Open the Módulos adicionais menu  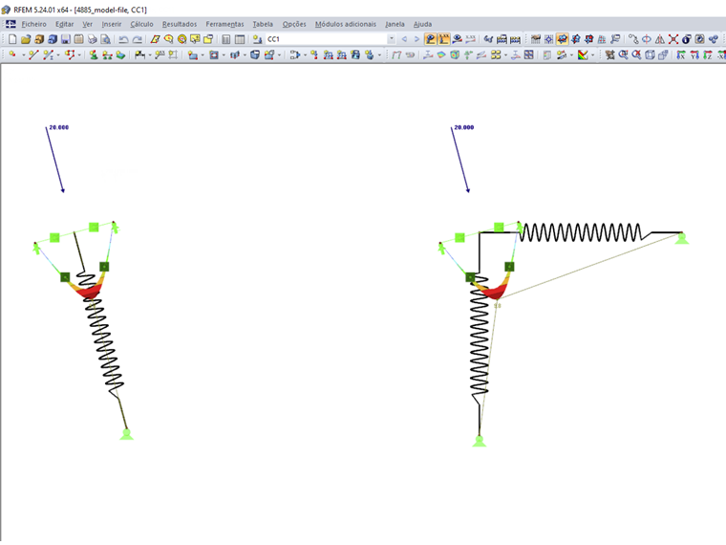[x=346, y=24]
